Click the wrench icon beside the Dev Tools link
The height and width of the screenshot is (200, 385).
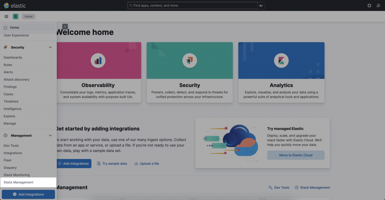click(271, 188)
